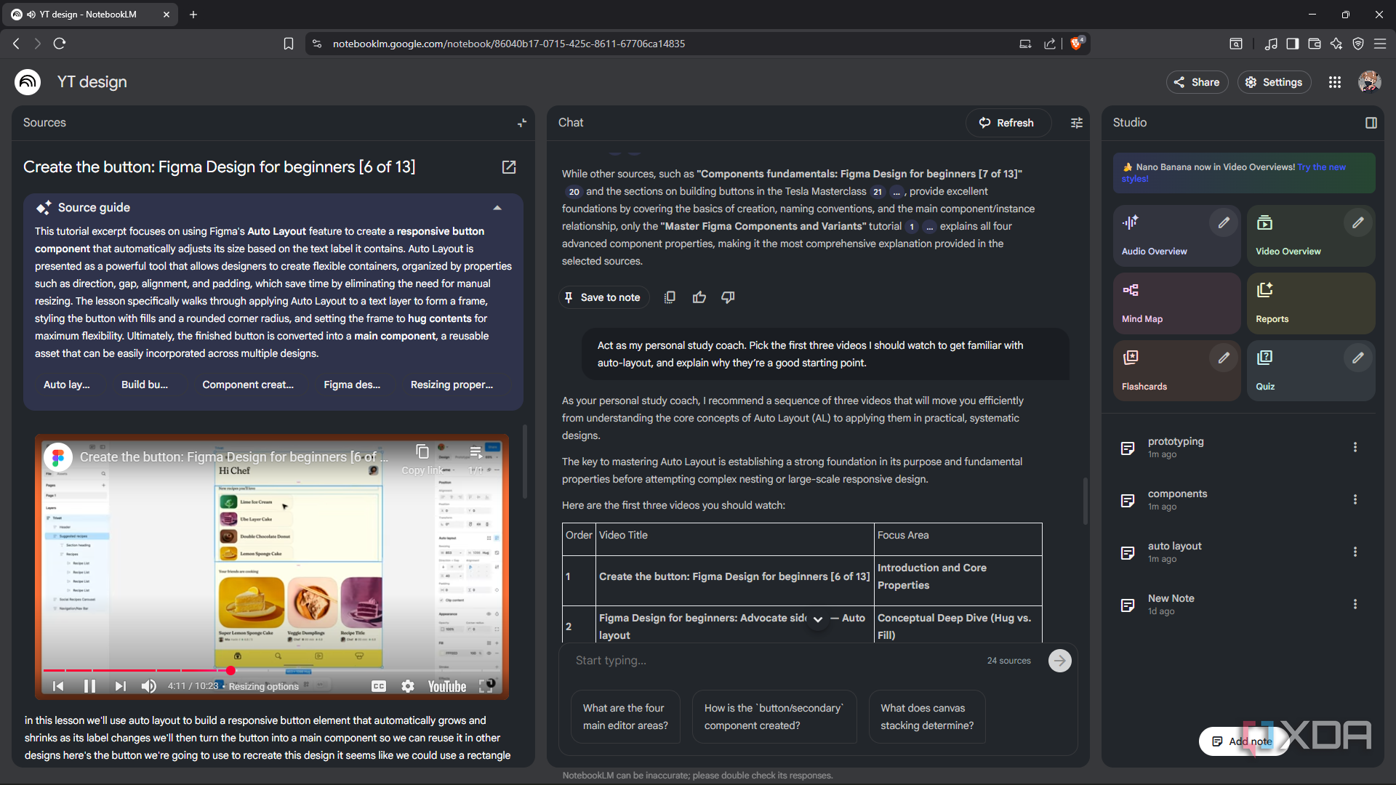The width and height of the screenshot is (1396, 785).
Task: Reload the browser page
Action: (60, 44)
